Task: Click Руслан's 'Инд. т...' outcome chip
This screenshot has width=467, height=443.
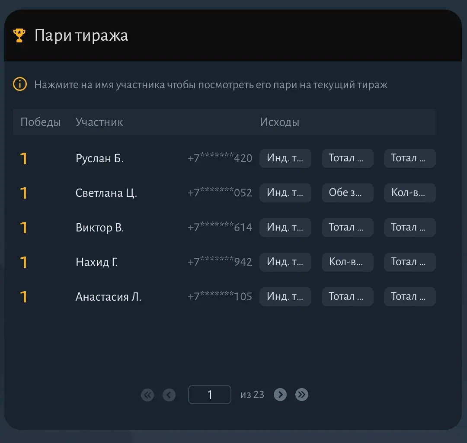Action: pyautogui.click(x=285, y=158)
